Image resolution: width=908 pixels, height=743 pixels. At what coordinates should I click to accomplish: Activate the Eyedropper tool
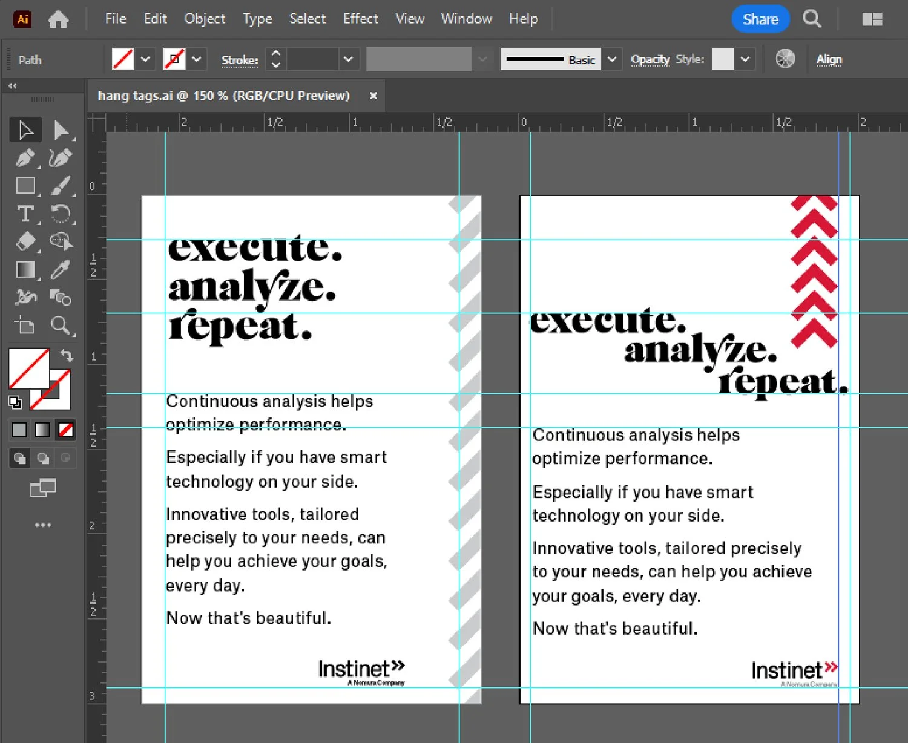pyautogui.click(x=61, y=270)
